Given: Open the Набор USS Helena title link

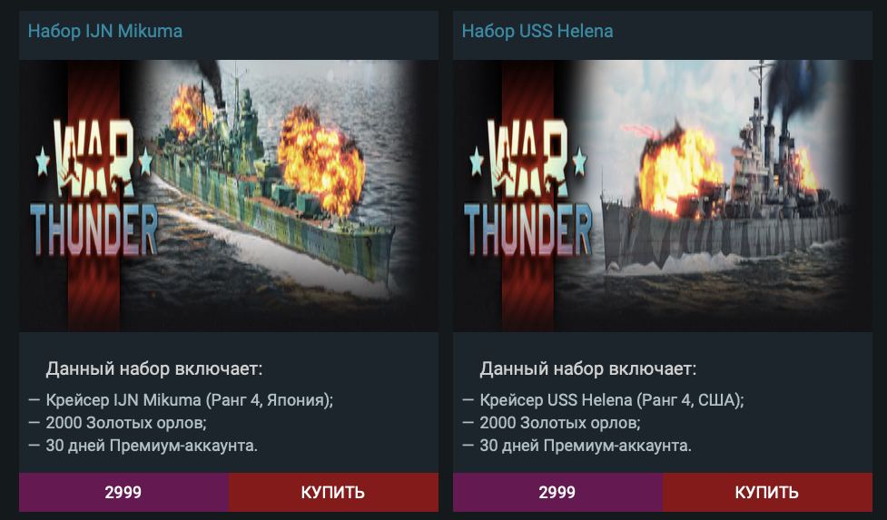Looking at the screenshot, I should click(537, 31).
